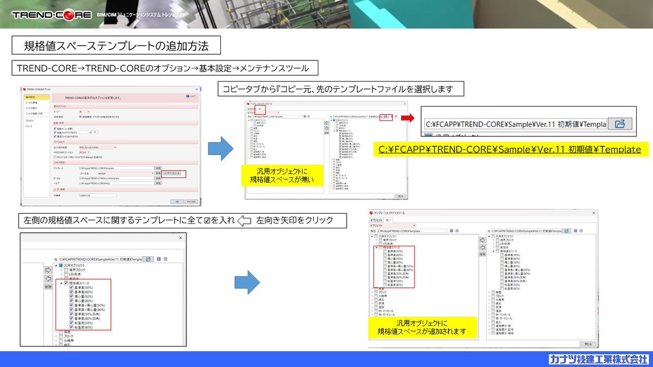Collapse 規格値スペース node in the cropped tree window
Image resolution: width=653 pixels, height=367 pixels.
61,283
